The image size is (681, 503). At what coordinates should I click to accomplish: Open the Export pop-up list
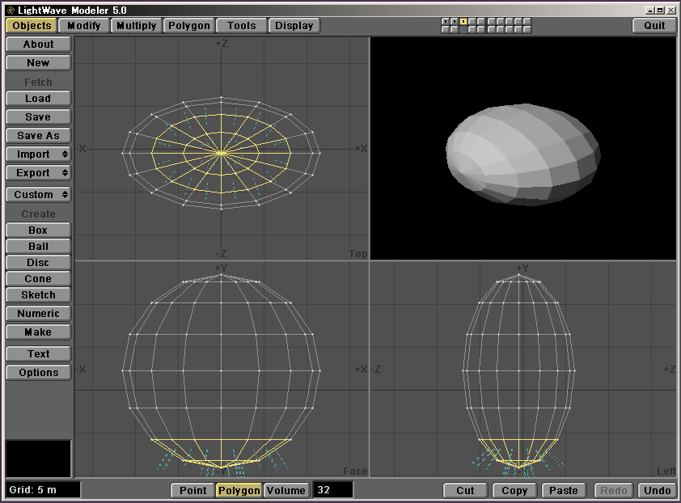point(38,173)
